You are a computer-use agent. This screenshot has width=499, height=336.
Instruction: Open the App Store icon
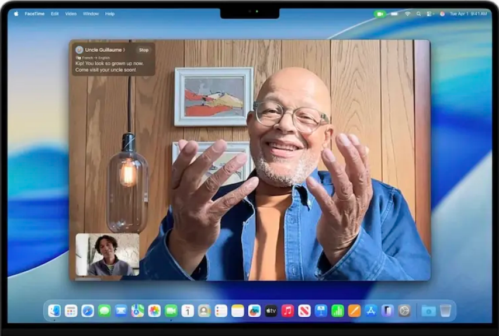[x=371, y=310]
